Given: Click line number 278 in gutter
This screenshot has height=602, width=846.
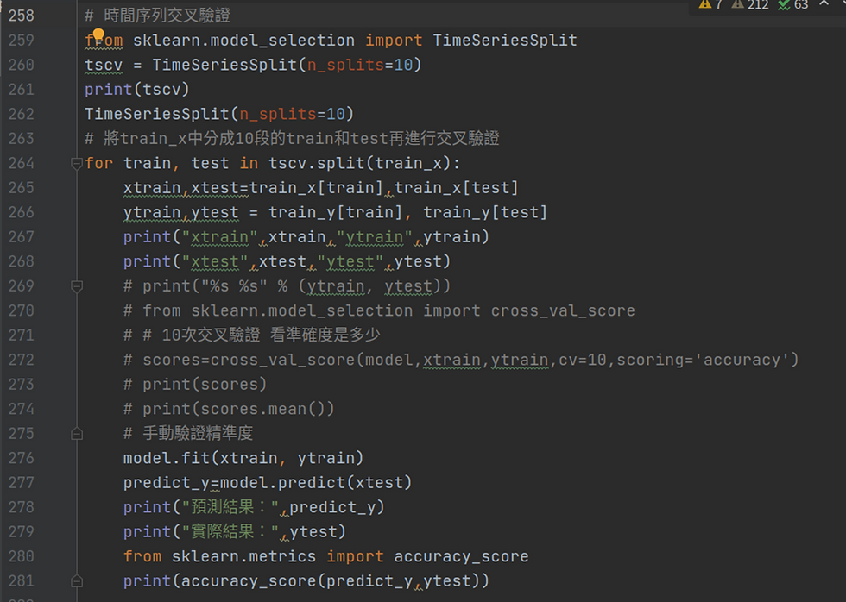Looking at the screenshot, I should pyautogui.click(x=21, y=507).
